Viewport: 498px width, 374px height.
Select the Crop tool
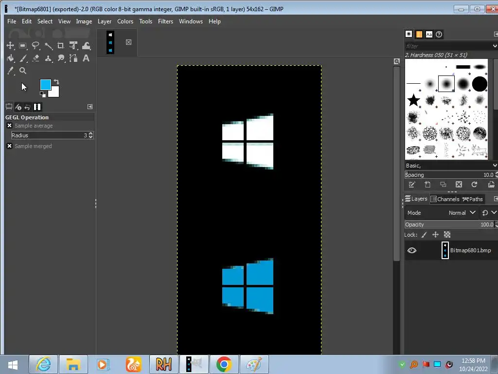pos(61,46)
